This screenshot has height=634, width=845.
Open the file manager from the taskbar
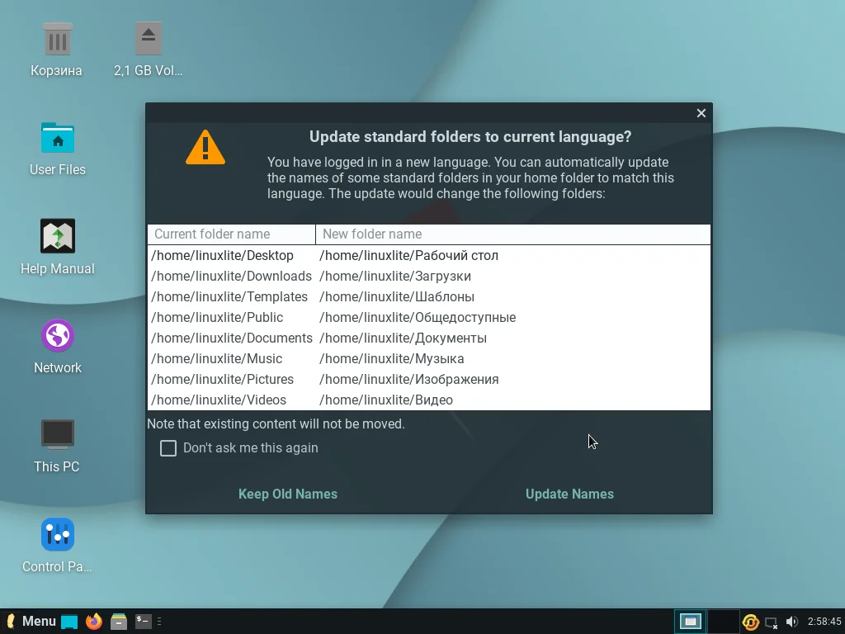[118, 621]
